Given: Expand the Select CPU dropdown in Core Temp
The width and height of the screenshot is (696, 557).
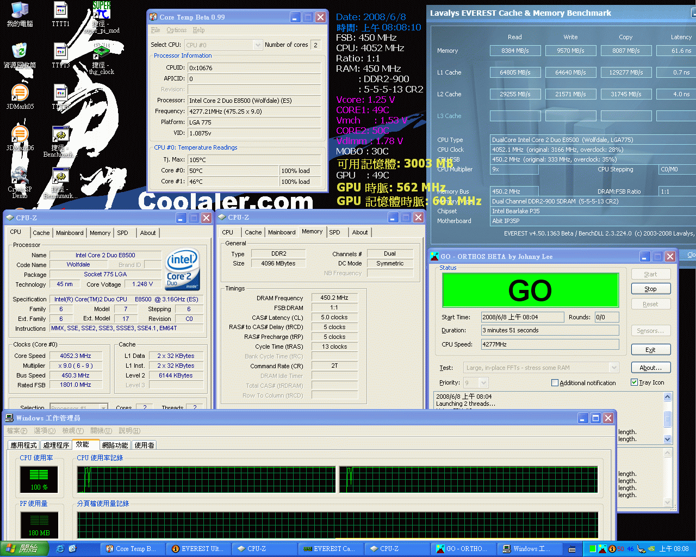Looking at the screenshot, I should click(x=258, y=45).
